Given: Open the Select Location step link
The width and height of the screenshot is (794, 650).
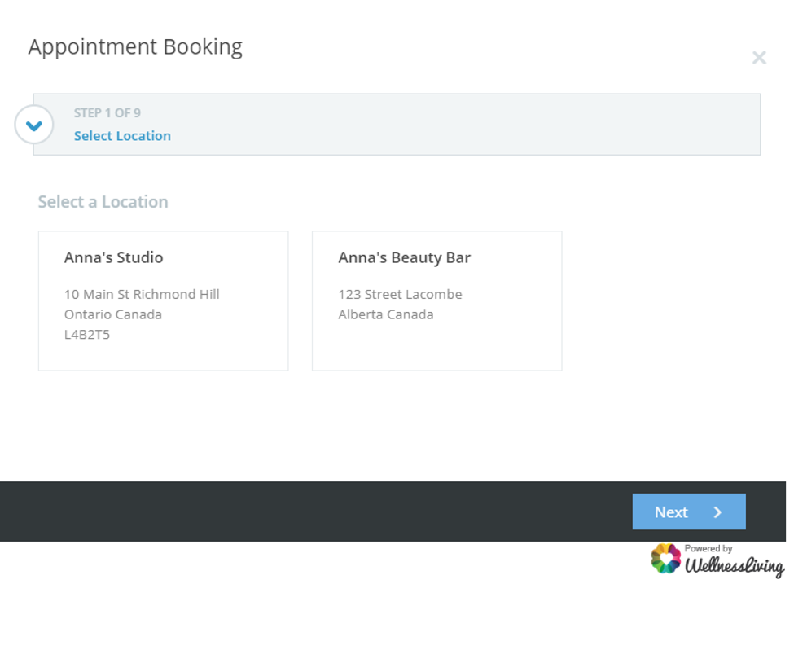Looking at the screenshot, I should pyautogui.click(x=122, y=136).
